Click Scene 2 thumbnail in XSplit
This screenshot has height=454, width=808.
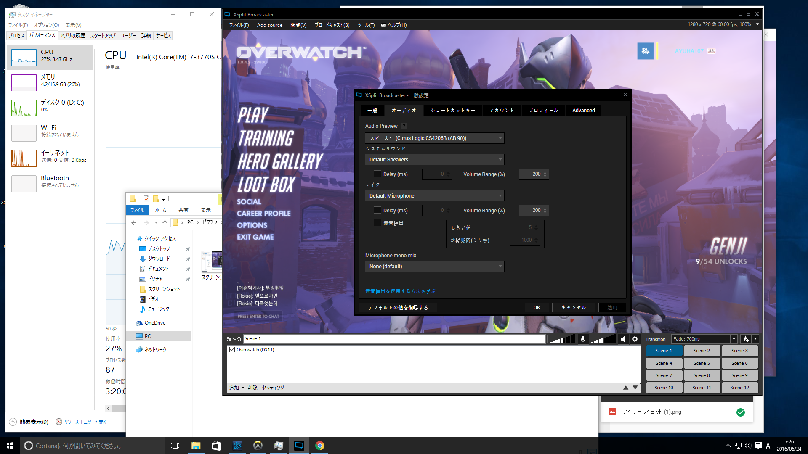(702, 350)
